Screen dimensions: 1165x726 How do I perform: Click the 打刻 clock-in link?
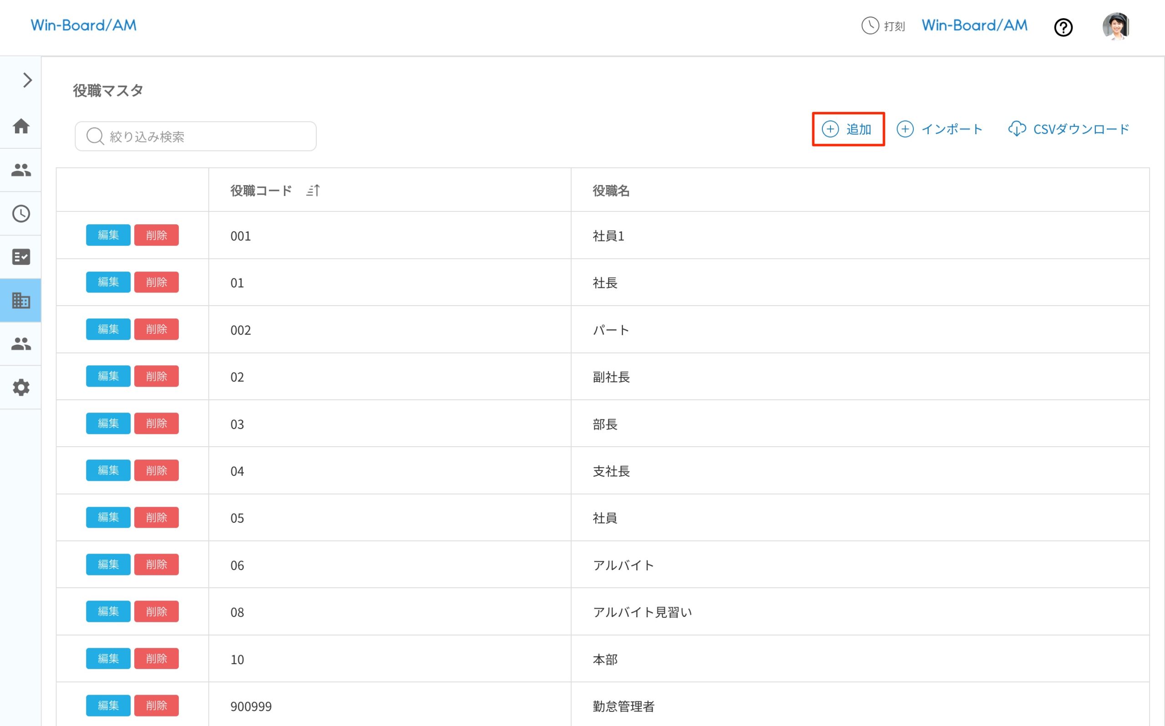pos(883,26)
